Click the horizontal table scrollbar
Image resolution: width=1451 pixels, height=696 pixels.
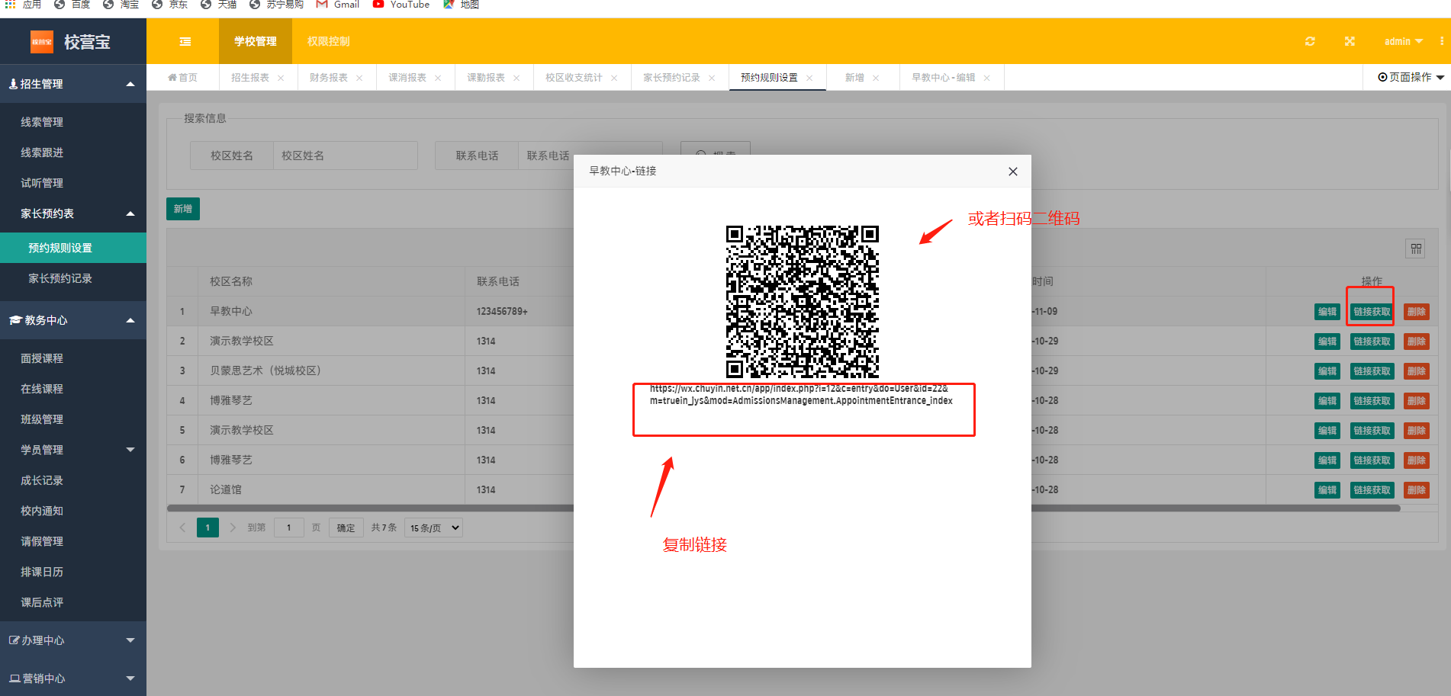coord(783,508)
